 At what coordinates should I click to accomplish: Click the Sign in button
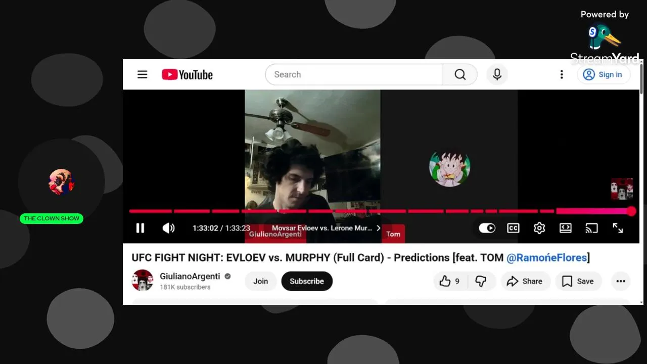(x=604, y=74)
